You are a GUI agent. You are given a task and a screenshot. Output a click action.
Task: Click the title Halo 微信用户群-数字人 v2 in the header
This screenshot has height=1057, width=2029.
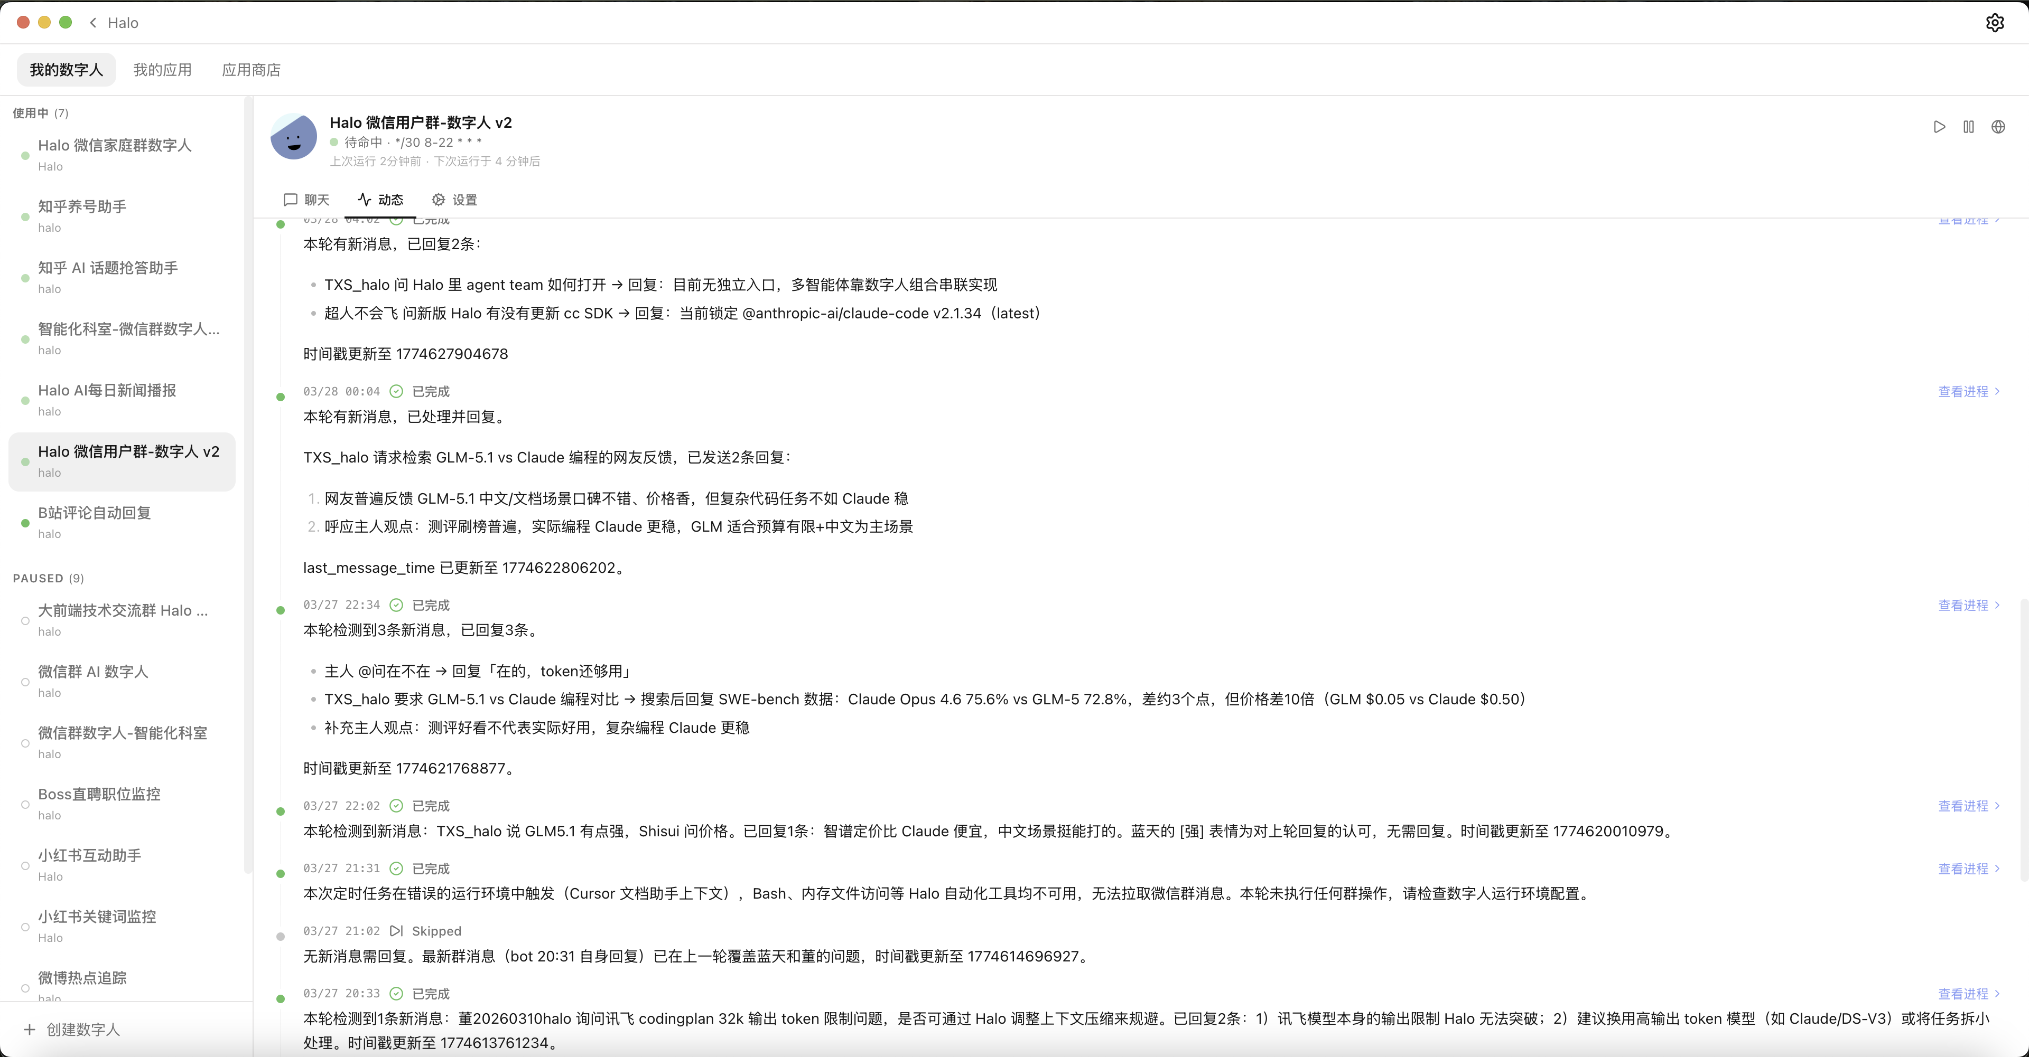click(x=421, y=123)
